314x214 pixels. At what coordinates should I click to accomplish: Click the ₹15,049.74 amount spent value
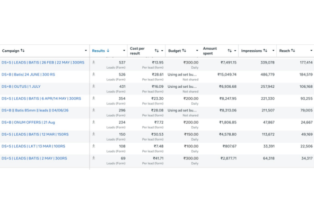click(227, 75)
